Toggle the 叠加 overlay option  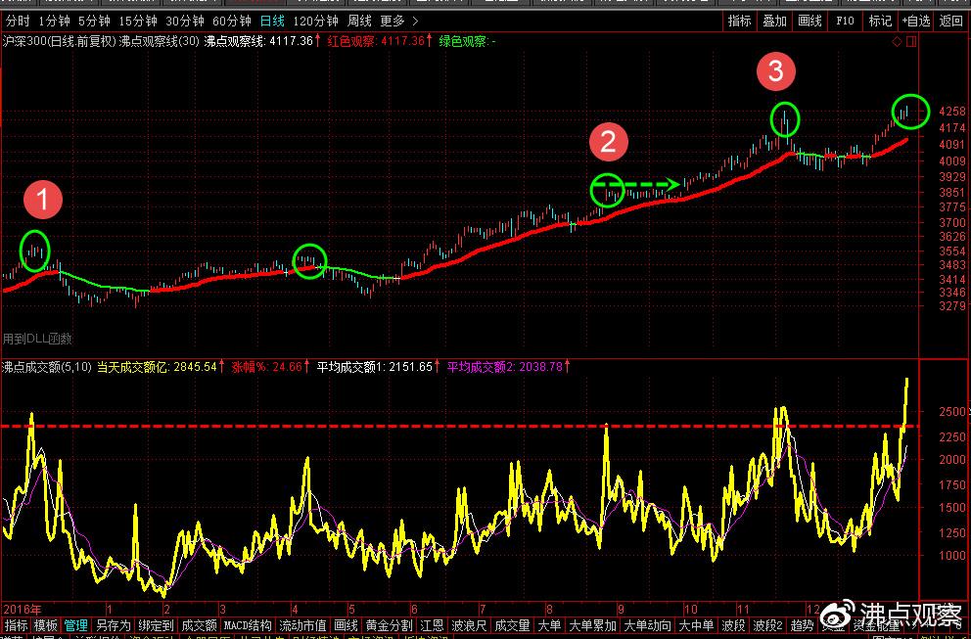[x=774, y=21]
